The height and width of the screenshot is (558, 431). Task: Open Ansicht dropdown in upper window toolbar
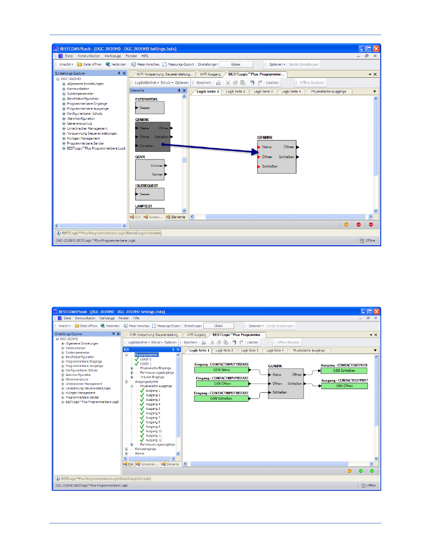tap(66, 65)
